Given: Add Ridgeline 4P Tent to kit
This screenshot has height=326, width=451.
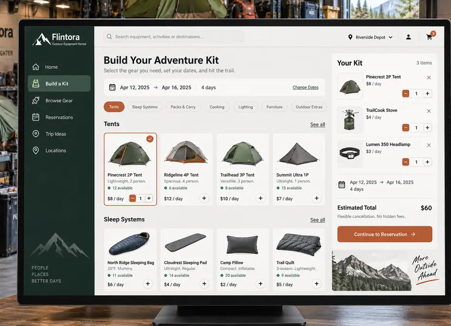Looking at the screenshot, I should coord(204,198).
